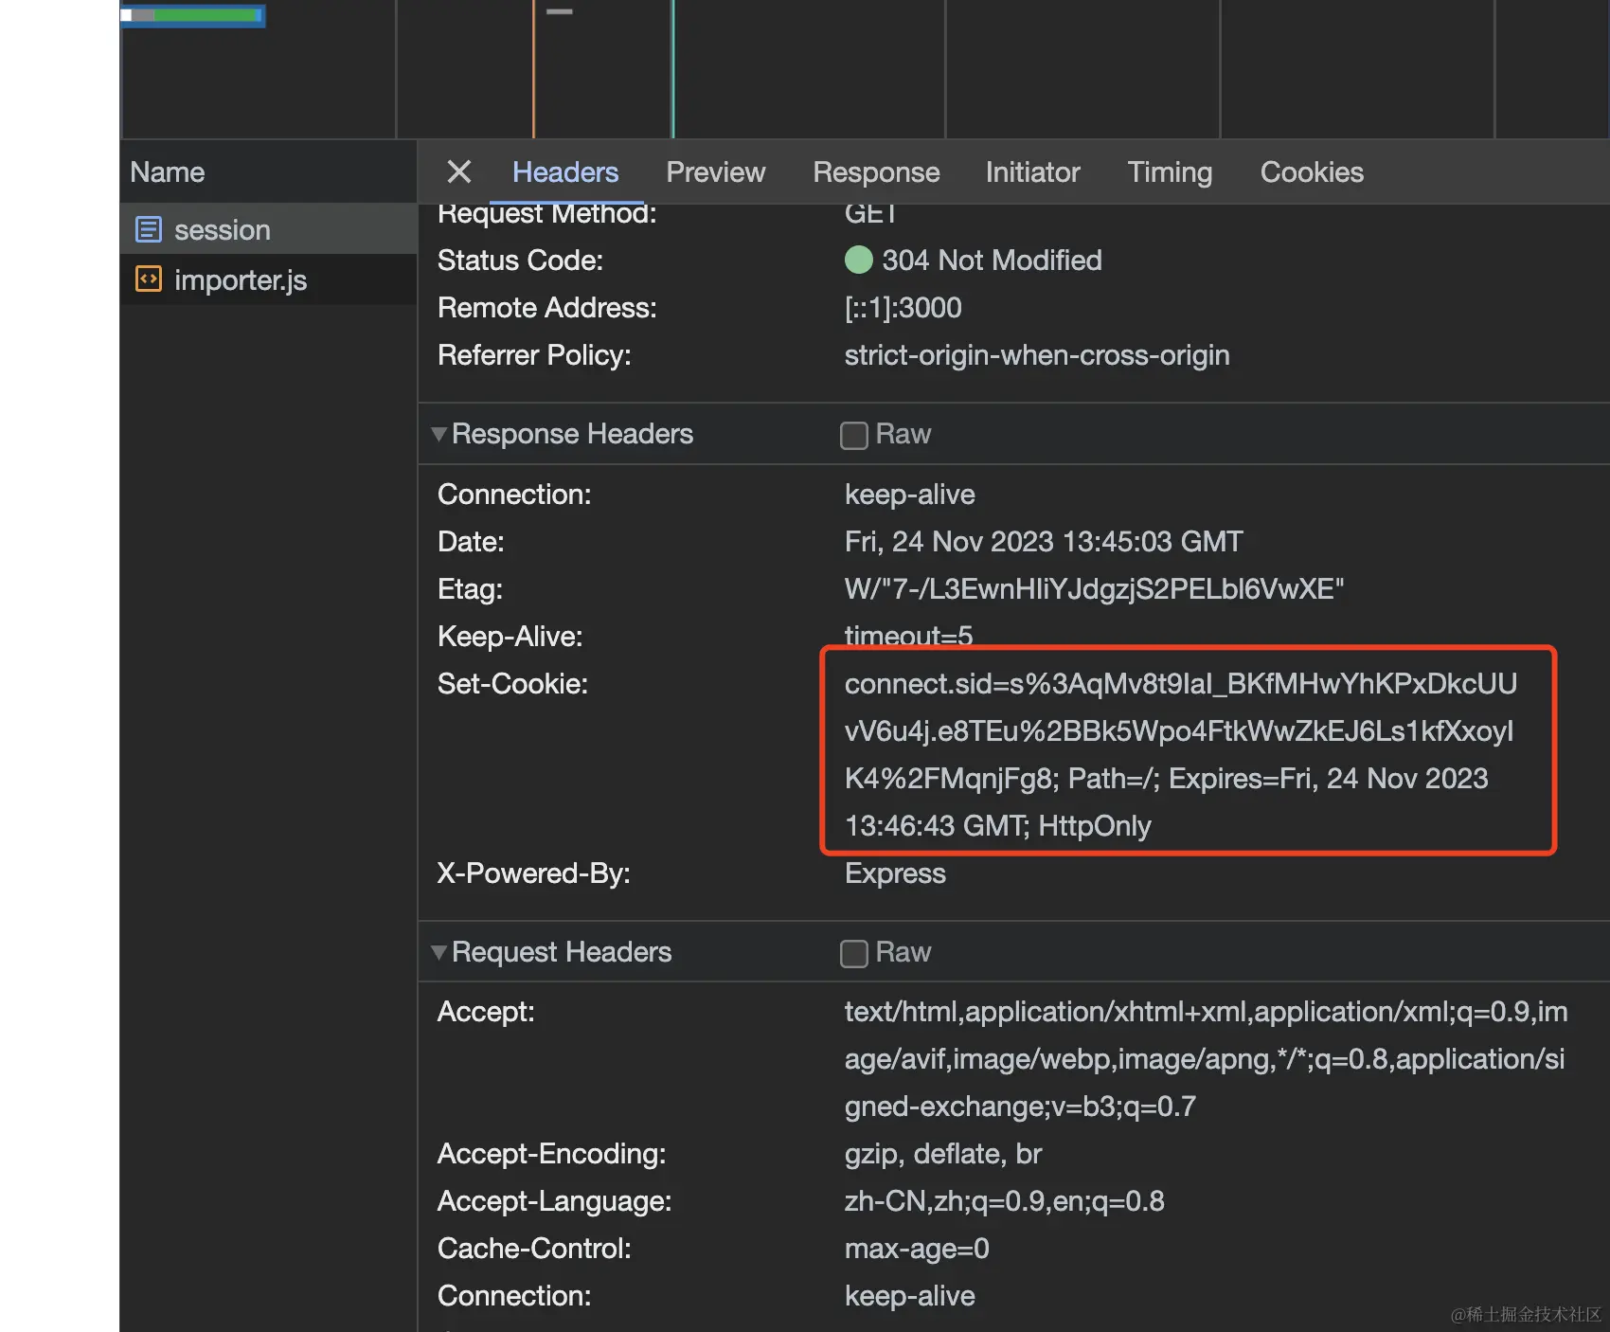Click the '304 Not Modified' status text

(992, 260)
